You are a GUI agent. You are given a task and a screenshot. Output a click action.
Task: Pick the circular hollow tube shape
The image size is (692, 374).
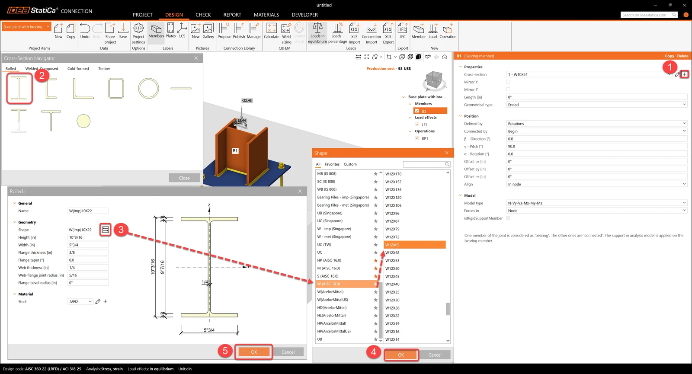[148, 88]
